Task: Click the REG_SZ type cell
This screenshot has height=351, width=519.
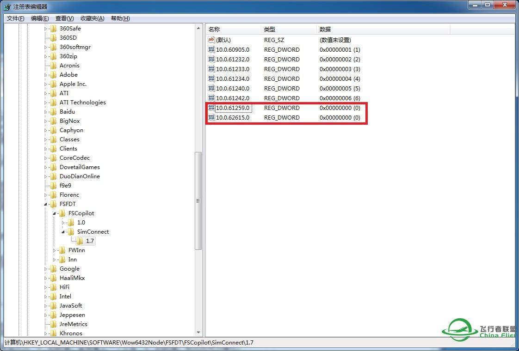Action: click(x=274, y=40)
